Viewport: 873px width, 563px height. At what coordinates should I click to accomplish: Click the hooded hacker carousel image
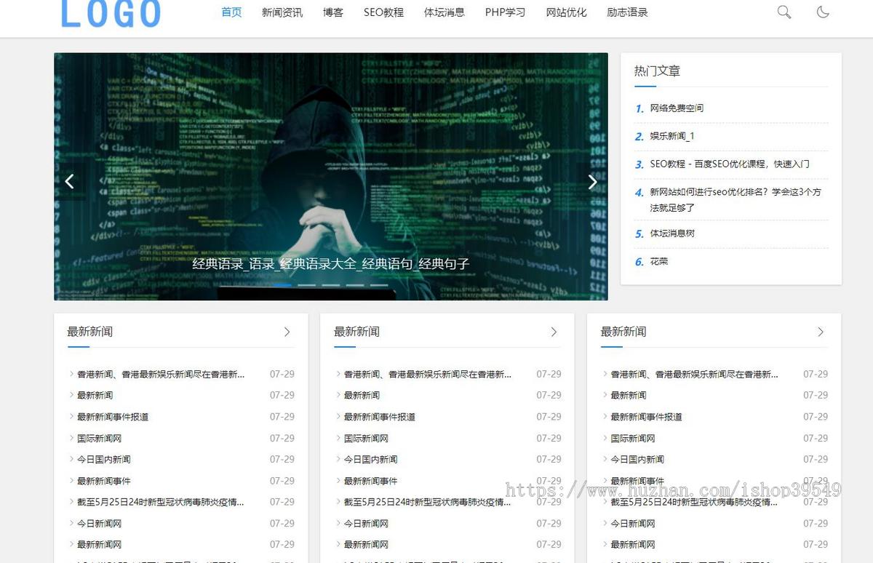(331, 176)
